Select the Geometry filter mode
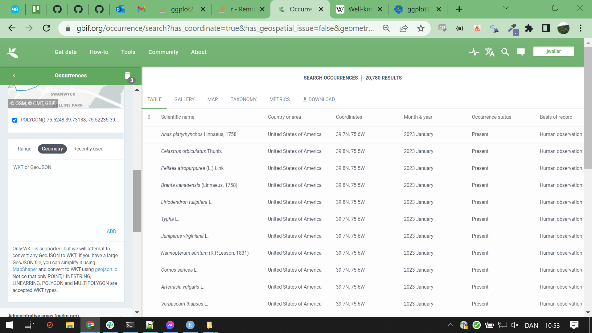 click(x=52, y=149)
